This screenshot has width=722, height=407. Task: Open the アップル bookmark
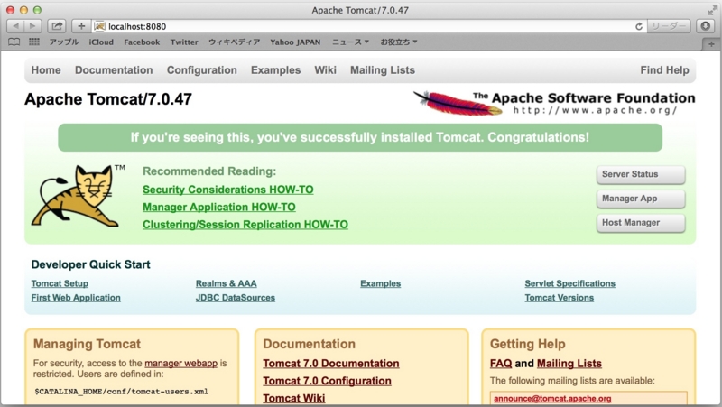click(x=64, y=42)
